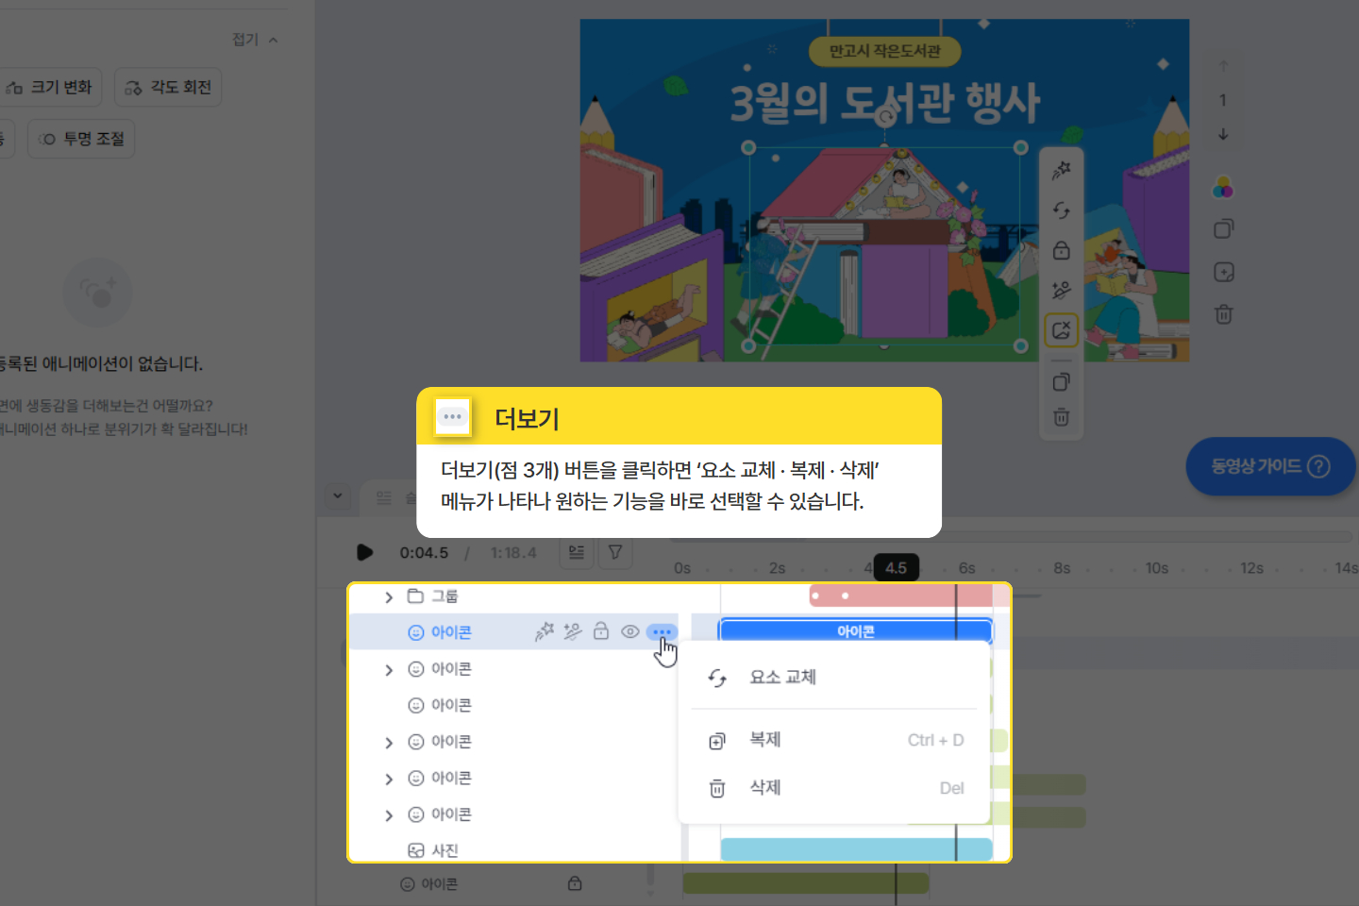This screenshot has width=1359, height=906.
Task: Click the highlighted image-remove icon in the floating toolbar
Action: (x=1062, y=330)
